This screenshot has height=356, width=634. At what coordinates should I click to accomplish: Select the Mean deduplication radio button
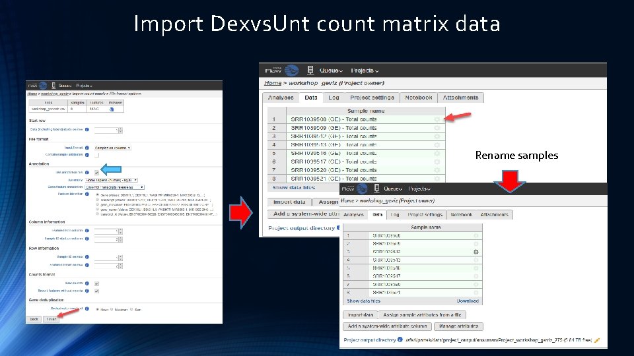[x=98, y=310]
